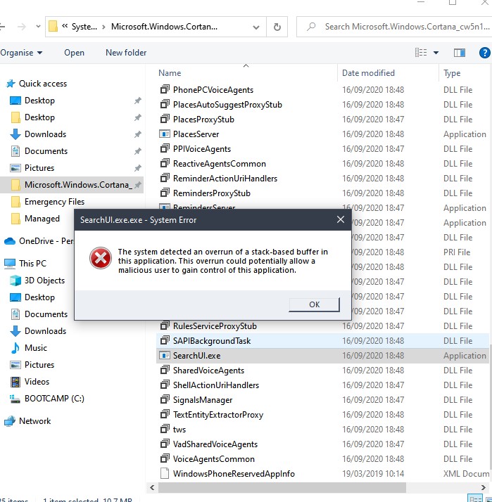Open Explorer help
Image resolution: width=492 pixels, height=502 pixels.
pos(485,53)
